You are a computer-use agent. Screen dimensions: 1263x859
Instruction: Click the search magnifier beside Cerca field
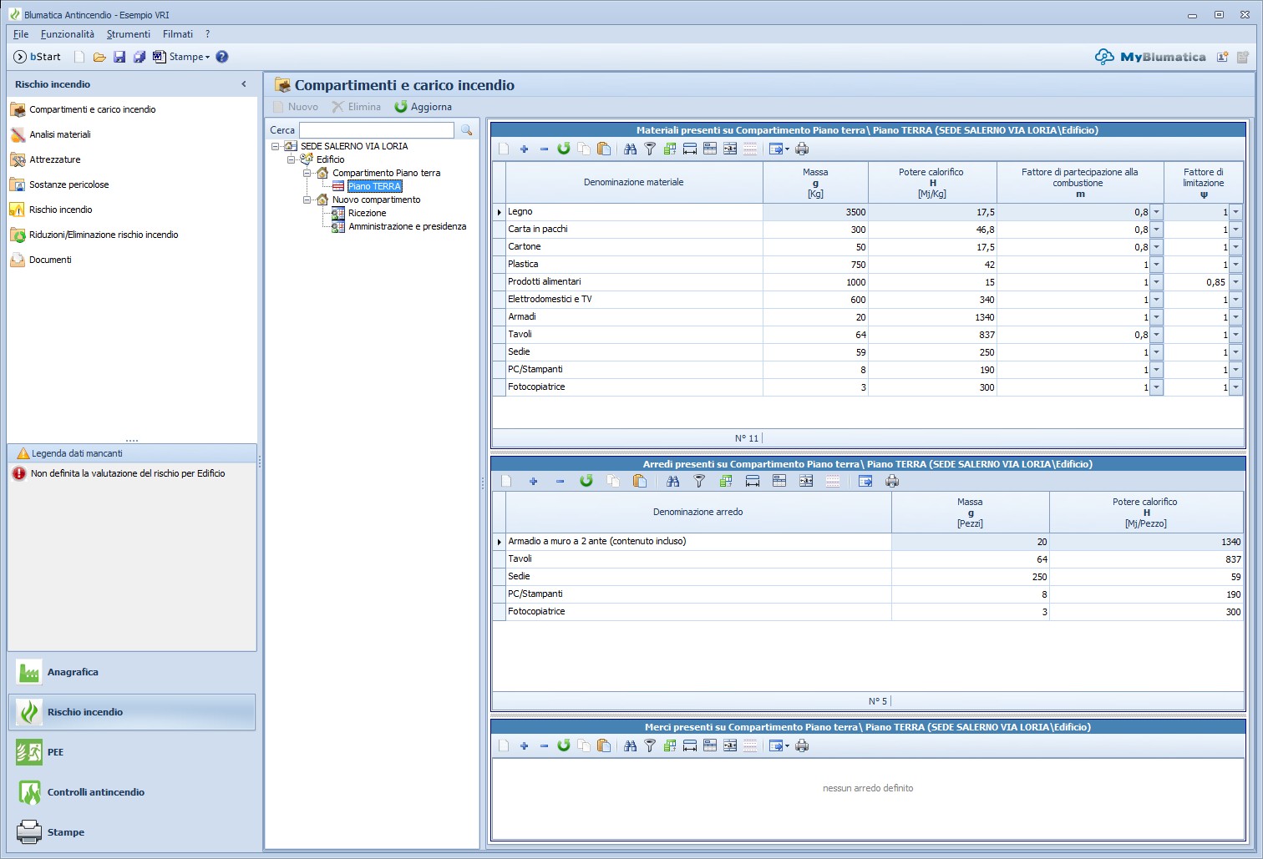[x=467, y=130]
